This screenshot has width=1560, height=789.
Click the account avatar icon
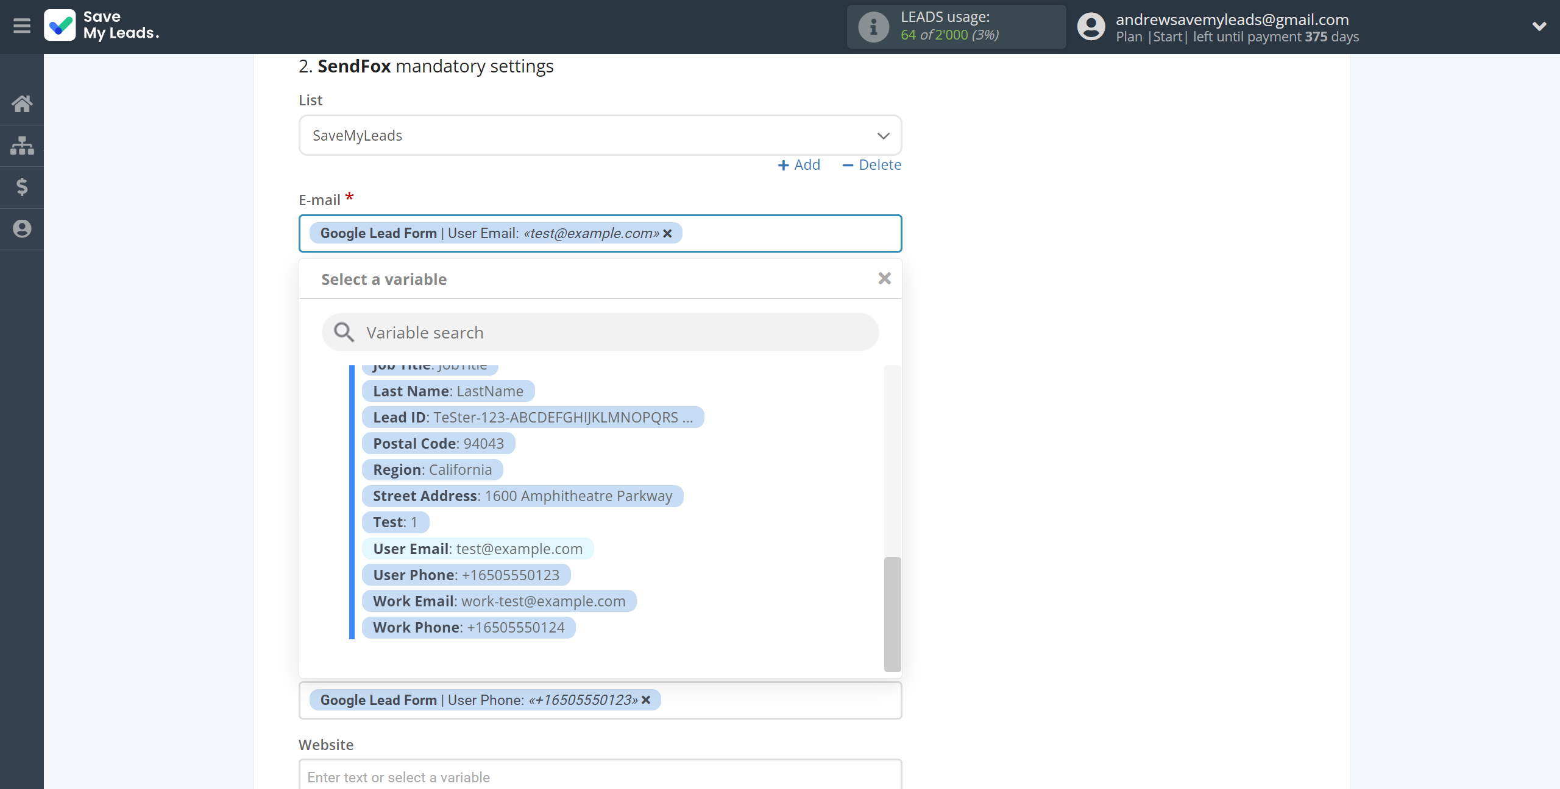[x=1091, y=27]
